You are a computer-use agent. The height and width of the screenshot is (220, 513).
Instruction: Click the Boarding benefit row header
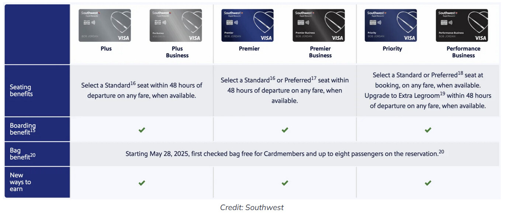pyautogui.click(x=23, y=129)
